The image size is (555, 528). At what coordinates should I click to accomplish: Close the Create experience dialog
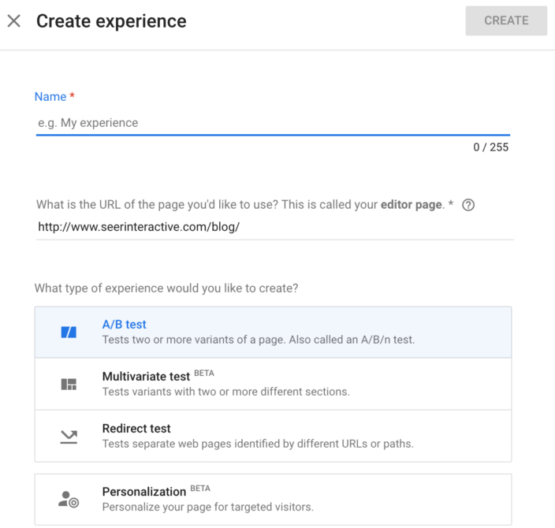click(x=13, y=21)
